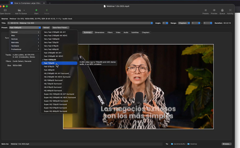Open the Presets panel icon
The image size is (240, 148).
click(x=205, y=10)
